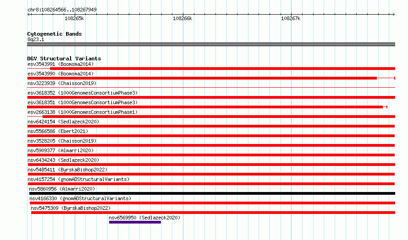Screen dimensions: 408x240
Task: Click nsv5860956 (Almarri2020) label
Action: click(62, 189)
